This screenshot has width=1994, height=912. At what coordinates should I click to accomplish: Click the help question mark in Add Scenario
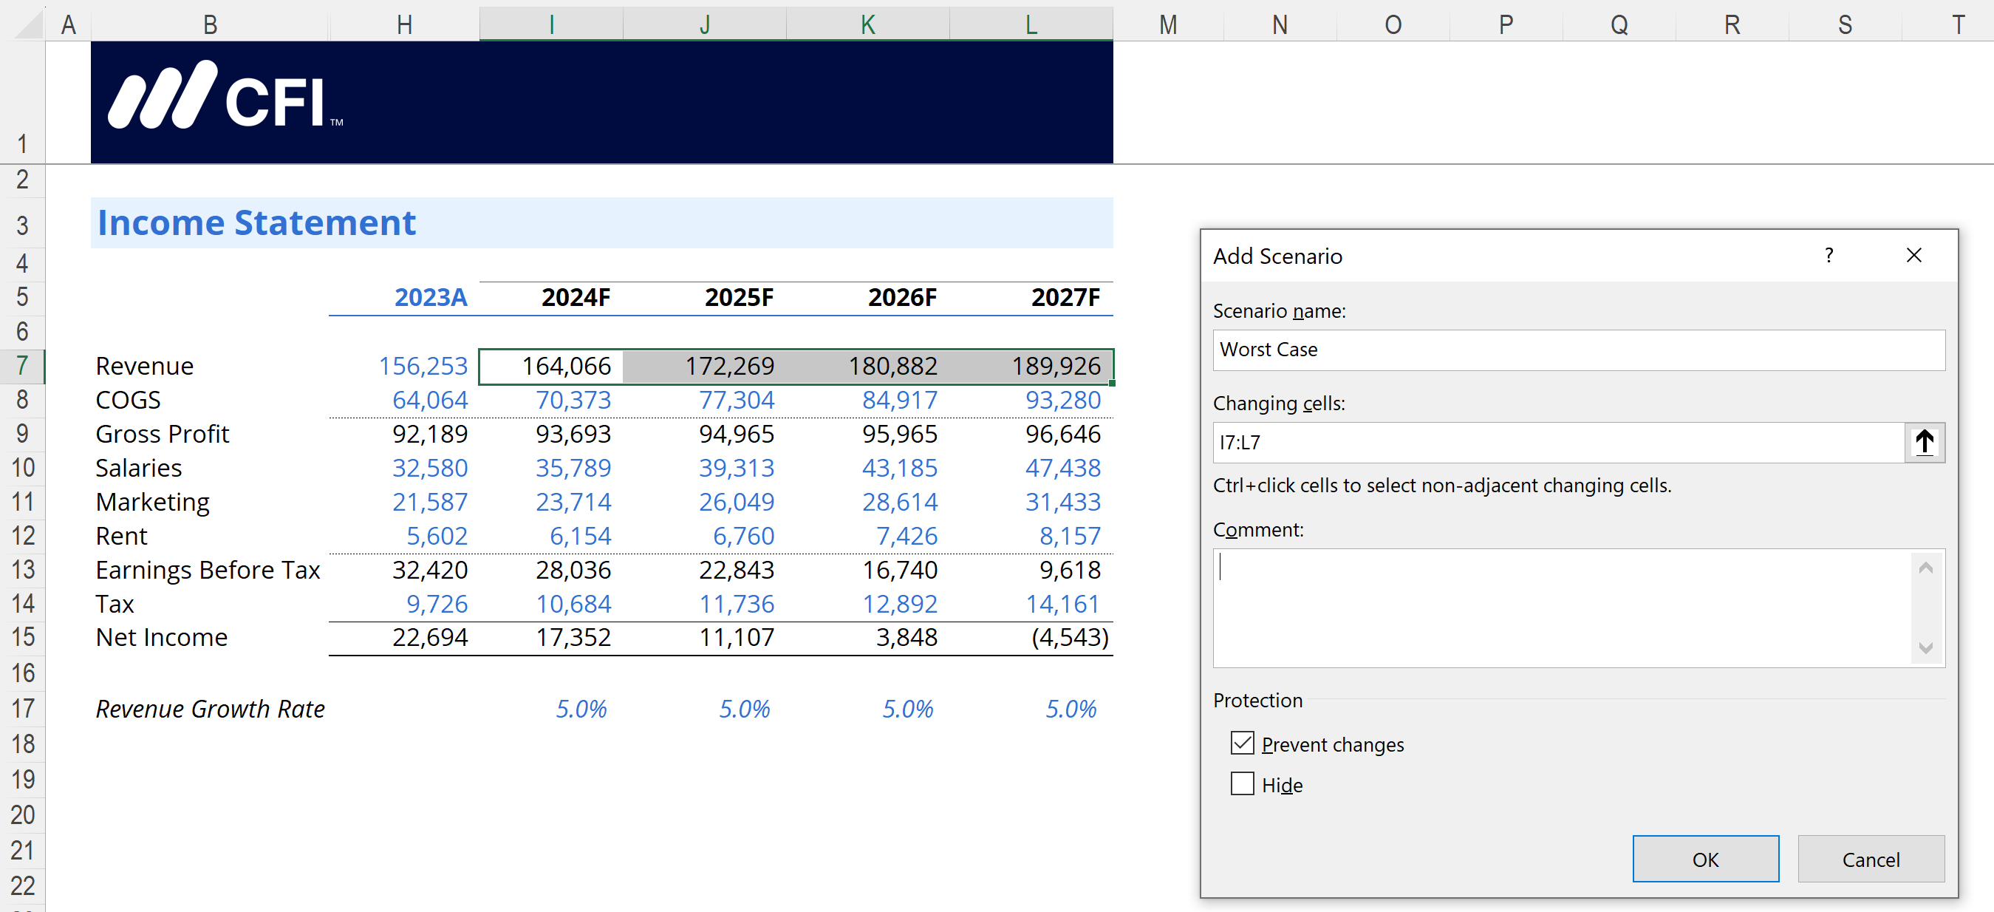[x=1829, y=256]
